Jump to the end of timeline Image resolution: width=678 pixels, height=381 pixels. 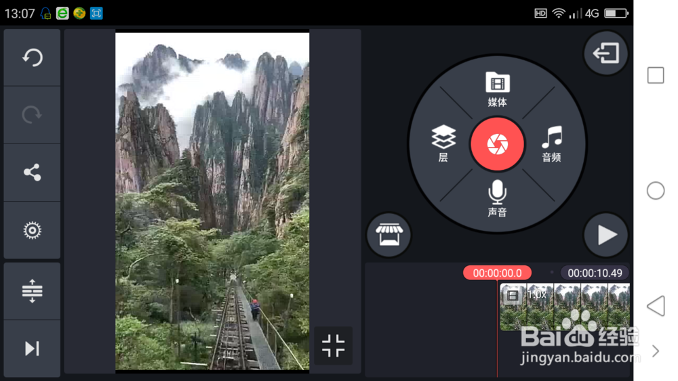[x=32, y=349]
